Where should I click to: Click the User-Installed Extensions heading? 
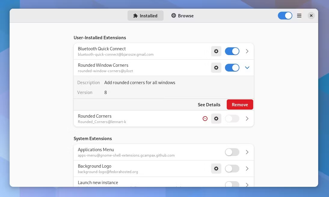(x=100, y=38)
